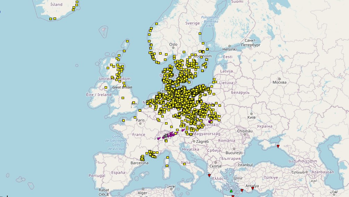
Task: Click the northernmost yellow marker on Norway's coast
Action: [157, 24]
